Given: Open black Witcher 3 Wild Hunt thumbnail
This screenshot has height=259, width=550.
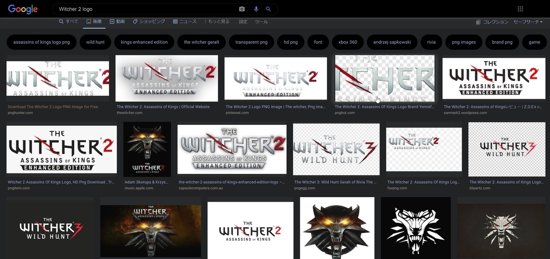Looking at the screenshot, I should [50, 228].
